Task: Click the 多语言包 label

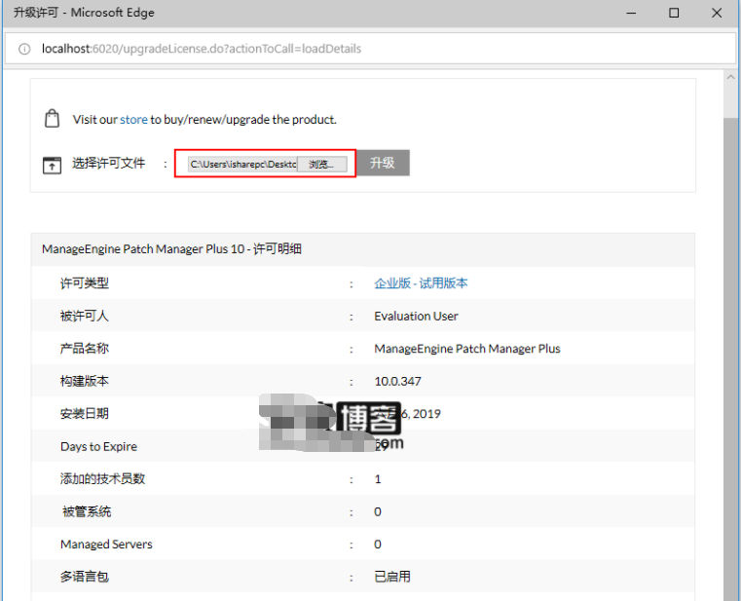Action: [x=85, y=577]
